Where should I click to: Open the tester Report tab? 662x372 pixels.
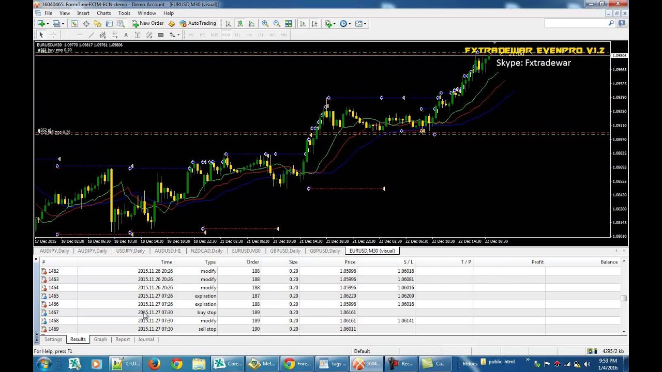(x=123, y=339)
